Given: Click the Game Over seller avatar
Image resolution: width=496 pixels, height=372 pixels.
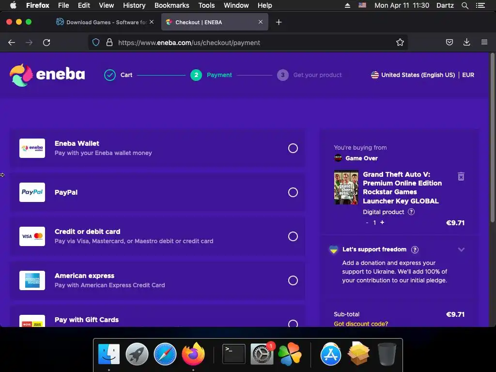Looking at the screenshot, I should click(x=338, y=158).
